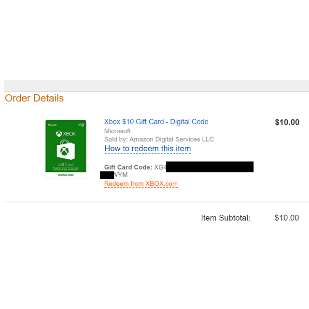Follow the 'Redeem from XBOX.com' link
The height and width of the screenshot is (309, 309).
(141, 184)
